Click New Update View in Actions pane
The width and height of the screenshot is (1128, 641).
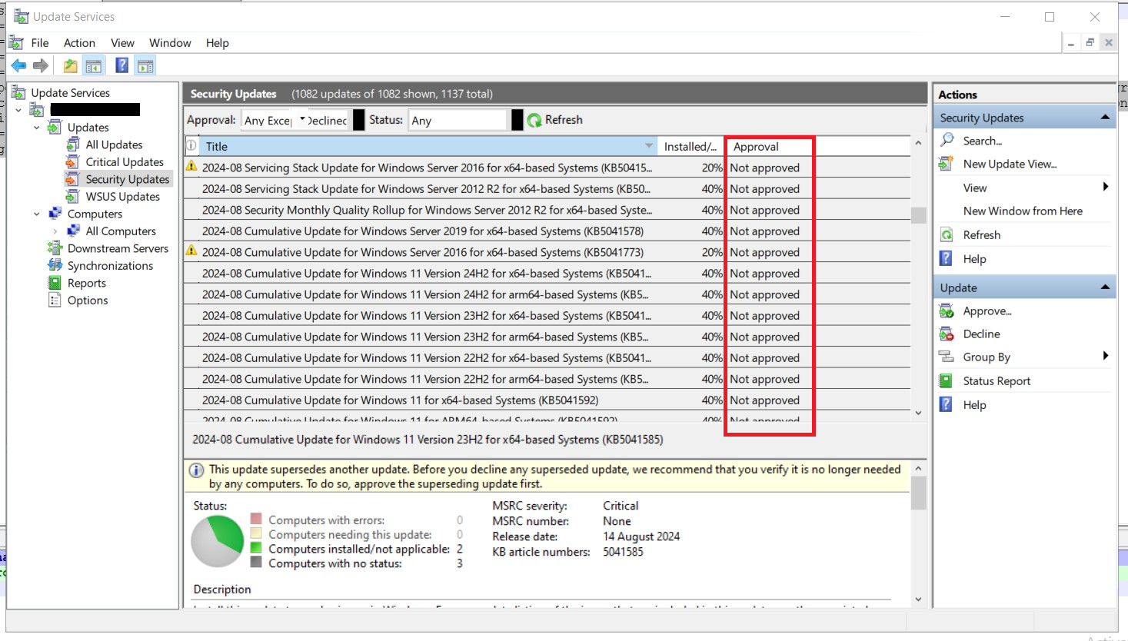tap(1010, 164)
